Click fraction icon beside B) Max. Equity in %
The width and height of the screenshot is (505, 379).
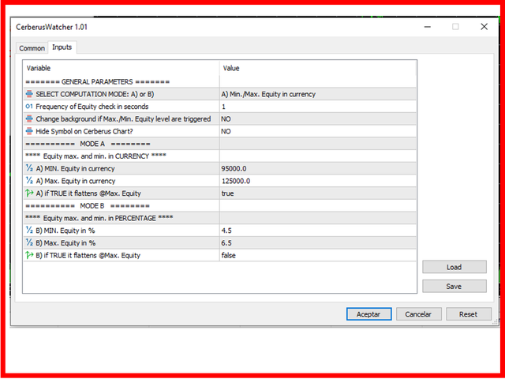click(29, 243)
